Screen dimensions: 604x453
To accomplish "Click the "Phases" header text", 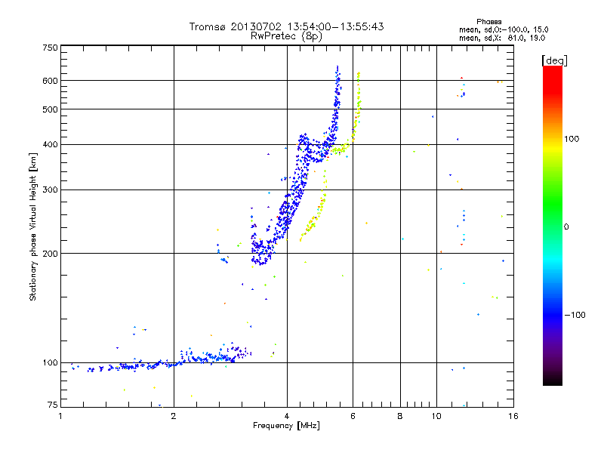I will (x=488, y=22).
